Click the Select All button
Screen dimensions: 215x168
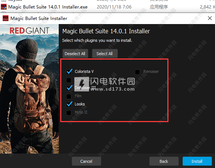(105, 54)
